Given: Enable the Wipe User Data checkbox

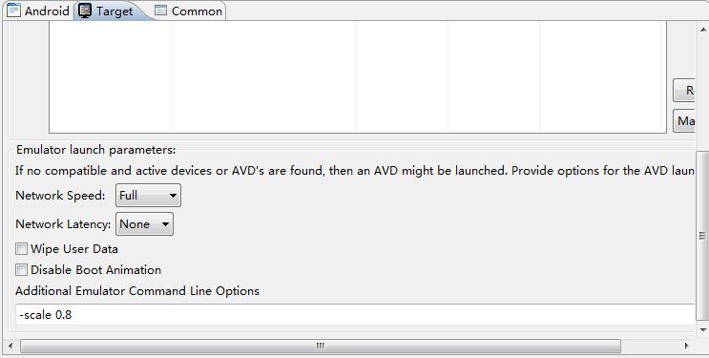Looking at the screenshot, I should pos(21,249).
